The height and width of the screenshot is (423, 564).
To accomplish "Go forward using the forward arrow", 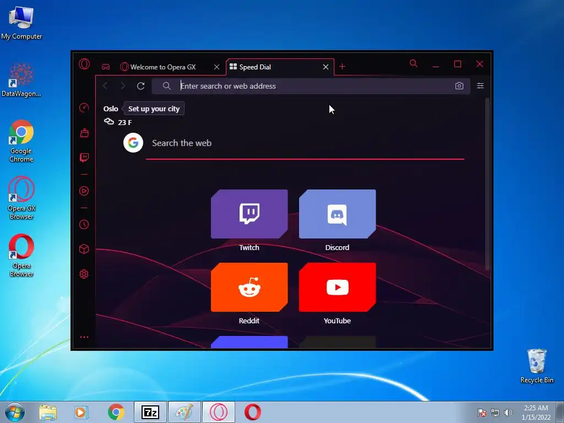I will tap(123, 85).
